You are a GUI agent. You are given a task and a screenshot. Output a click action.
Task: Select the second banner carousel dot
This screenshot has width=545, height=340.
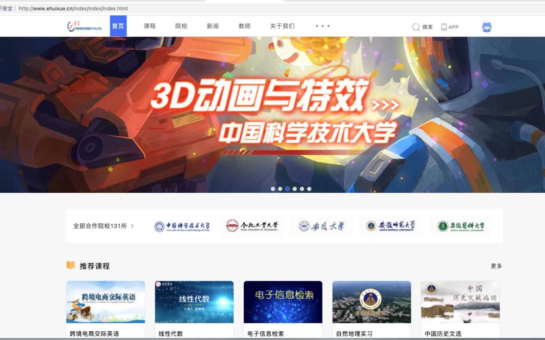click(x=280, y=189)
